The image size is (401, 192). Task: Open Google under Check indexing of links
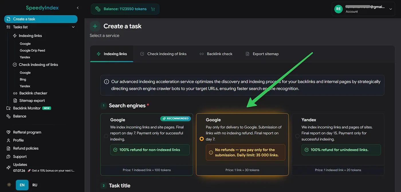[x=25, y=73]
